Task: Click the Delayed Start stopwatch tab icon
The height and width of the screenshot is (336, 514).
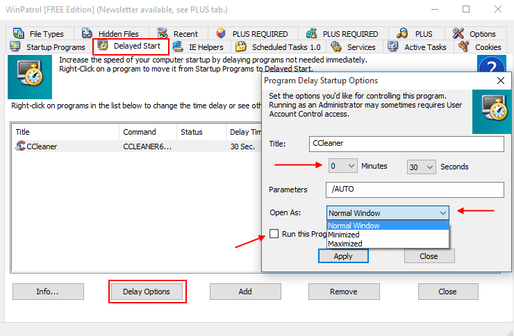Action: 103,45
